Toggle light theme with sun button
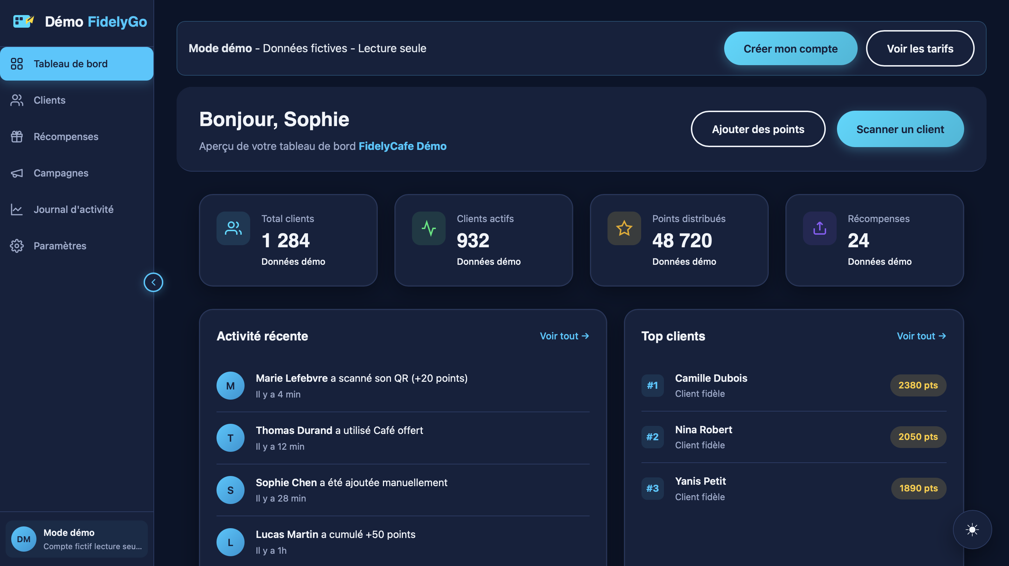Screen dimensions: 1009x566 click(x=972, y=530)
